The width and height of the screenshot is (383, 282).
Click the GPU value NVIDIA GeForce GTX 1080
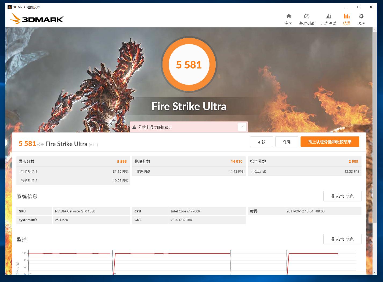pos(75,211)
